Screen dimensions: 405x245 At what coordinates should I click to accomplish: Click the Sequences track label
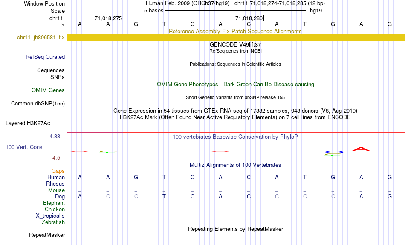click(x=51, y=70)
